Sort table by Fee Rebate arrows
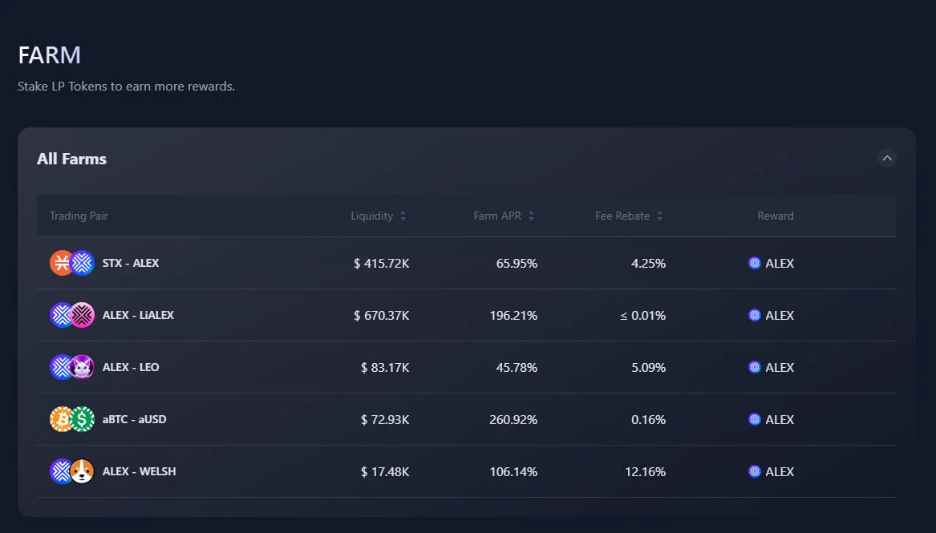936x533 pixels. [x=659, y=216]
